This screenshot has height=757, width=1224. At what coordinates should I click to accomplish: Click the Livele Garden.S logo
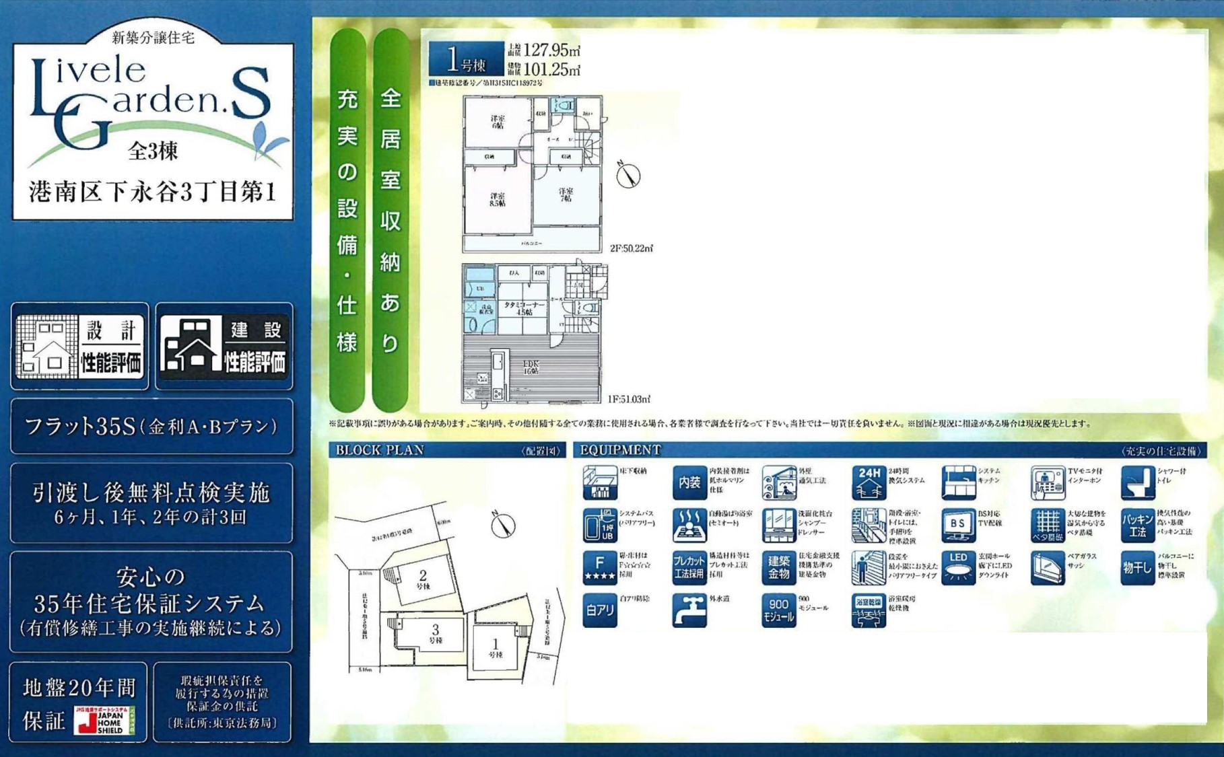pyautogui.click(x=152, y=104)
